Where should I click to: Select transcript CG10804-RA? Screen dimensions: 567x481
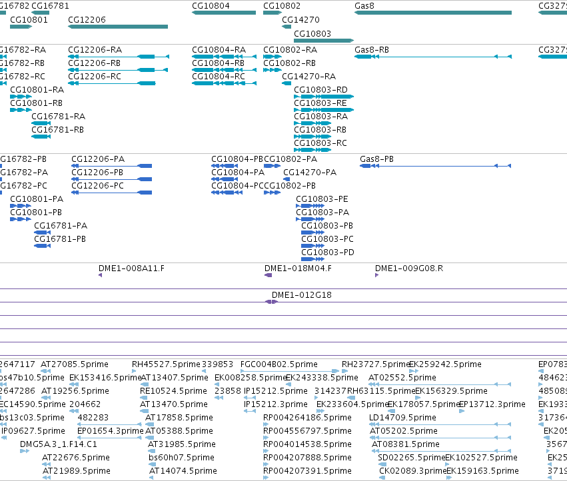(224, 57)
